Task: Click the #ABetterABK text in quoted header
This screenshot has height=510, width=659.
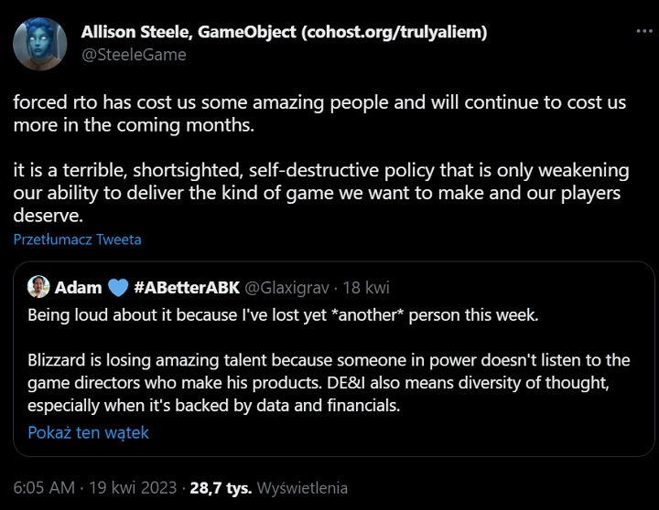Action: point(187,287)
